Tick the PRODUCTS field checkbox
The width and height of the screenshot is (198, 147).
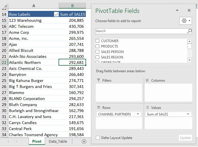[x=97, y=46]
